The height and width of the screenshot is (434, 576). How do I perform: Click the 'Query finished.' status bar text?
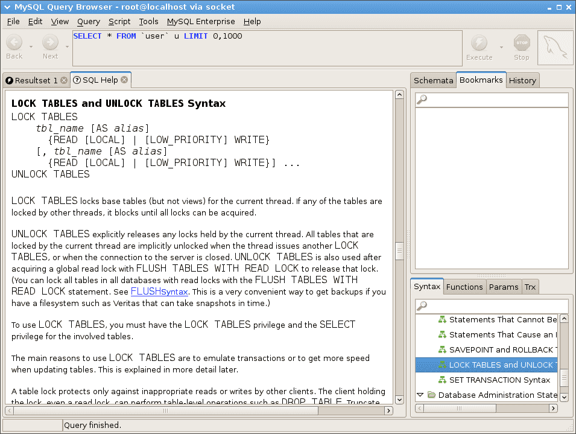92,425
